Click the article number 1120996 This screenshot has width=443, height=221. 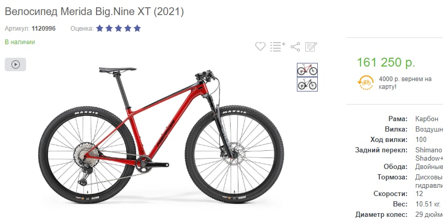43,29
